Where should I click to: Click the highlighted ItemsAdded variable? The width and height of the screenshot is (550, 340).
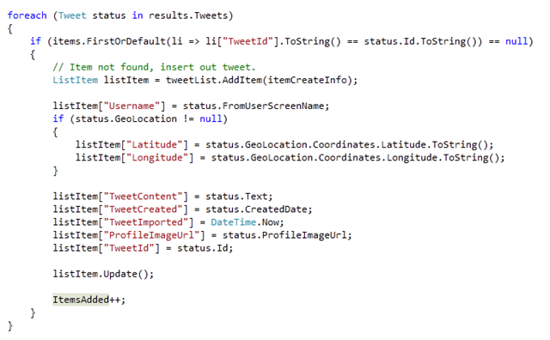81,300
